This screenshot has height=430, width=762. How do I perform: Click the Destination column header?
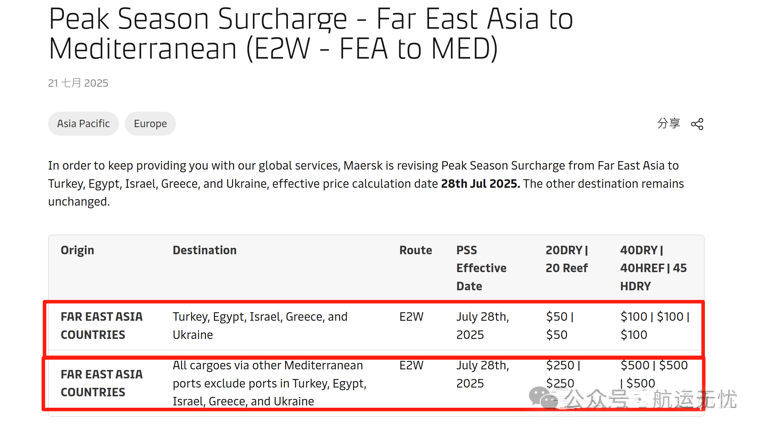pyautogui.click(x=205, y=250)
